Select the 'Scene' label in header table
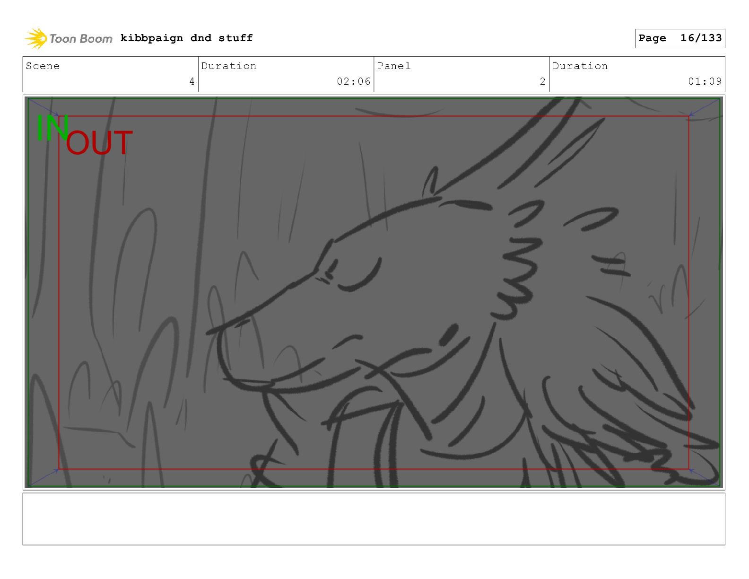 coord(43,66)
